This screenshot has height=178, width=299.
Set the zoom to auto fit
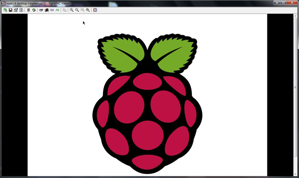coord(88,10)
